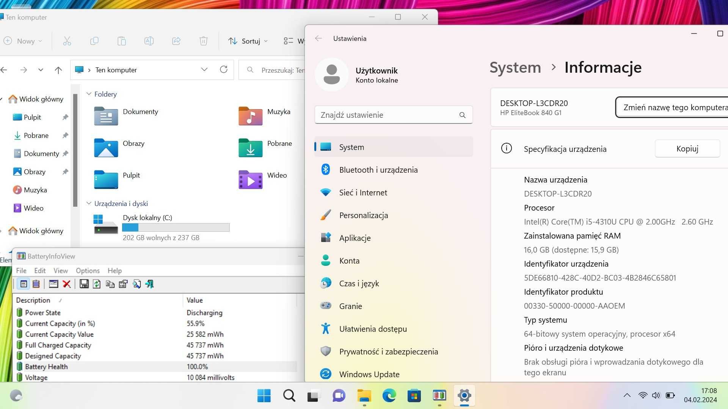This screenshot has height=409, width=728.
Task: Click the Share icon in File Explorer toolbar
Action: [x=176, y=41]
